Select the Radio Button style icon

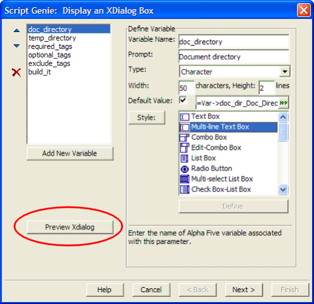click(x=184, y=169)
